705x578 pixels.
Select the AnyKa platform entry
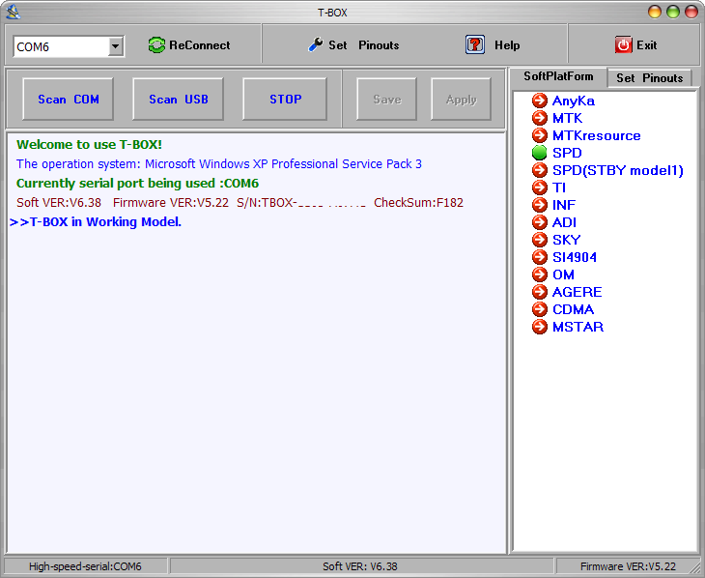pyautogui.click(x=574, y=101)
